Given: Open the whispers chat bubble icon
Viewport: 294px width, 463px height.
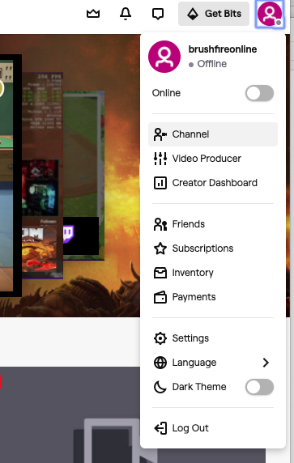Looking at the screenshot, I should tap(158, 14).
